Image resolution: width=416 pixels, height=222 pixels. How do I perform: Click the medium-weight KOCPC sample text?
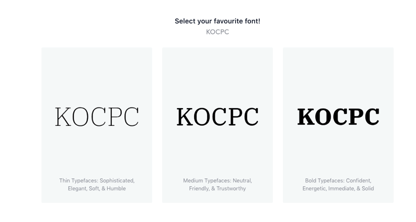[x=217, y=116]
